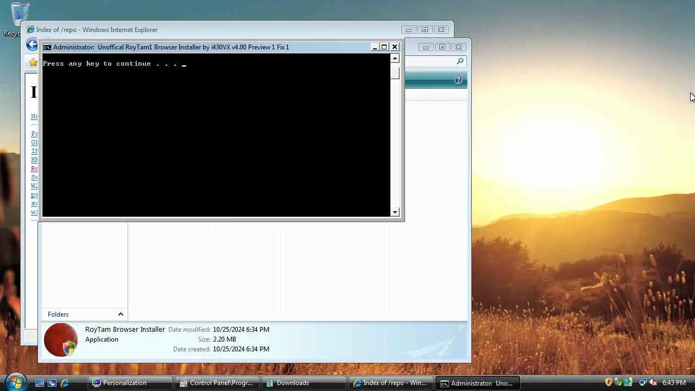Open Explorer help question mark icon
The image size is (695, 391).
(x=458, y=80)
